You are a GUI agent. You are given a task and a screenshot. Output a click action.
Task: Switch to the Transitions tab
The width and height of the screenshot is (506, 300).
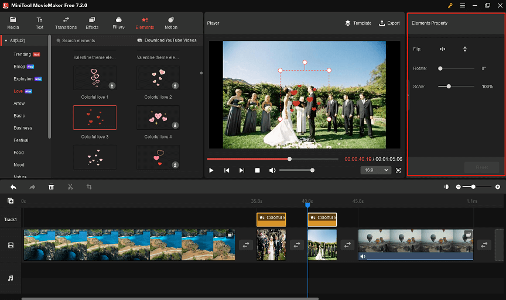(66, 23)
